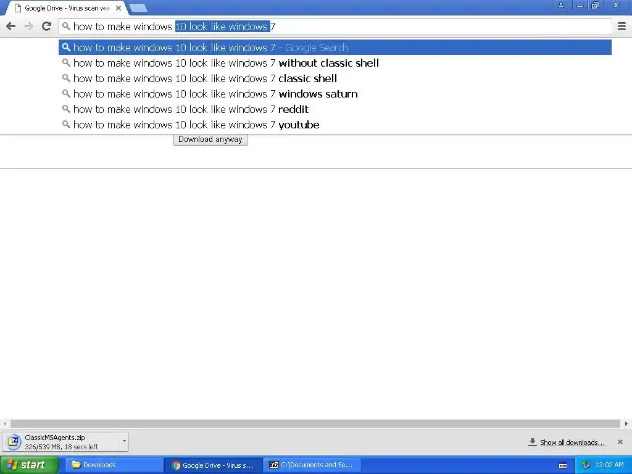Open the ClassicMSAgents.zip download item
The image size is (632, 474).
[x=61, y=442]
